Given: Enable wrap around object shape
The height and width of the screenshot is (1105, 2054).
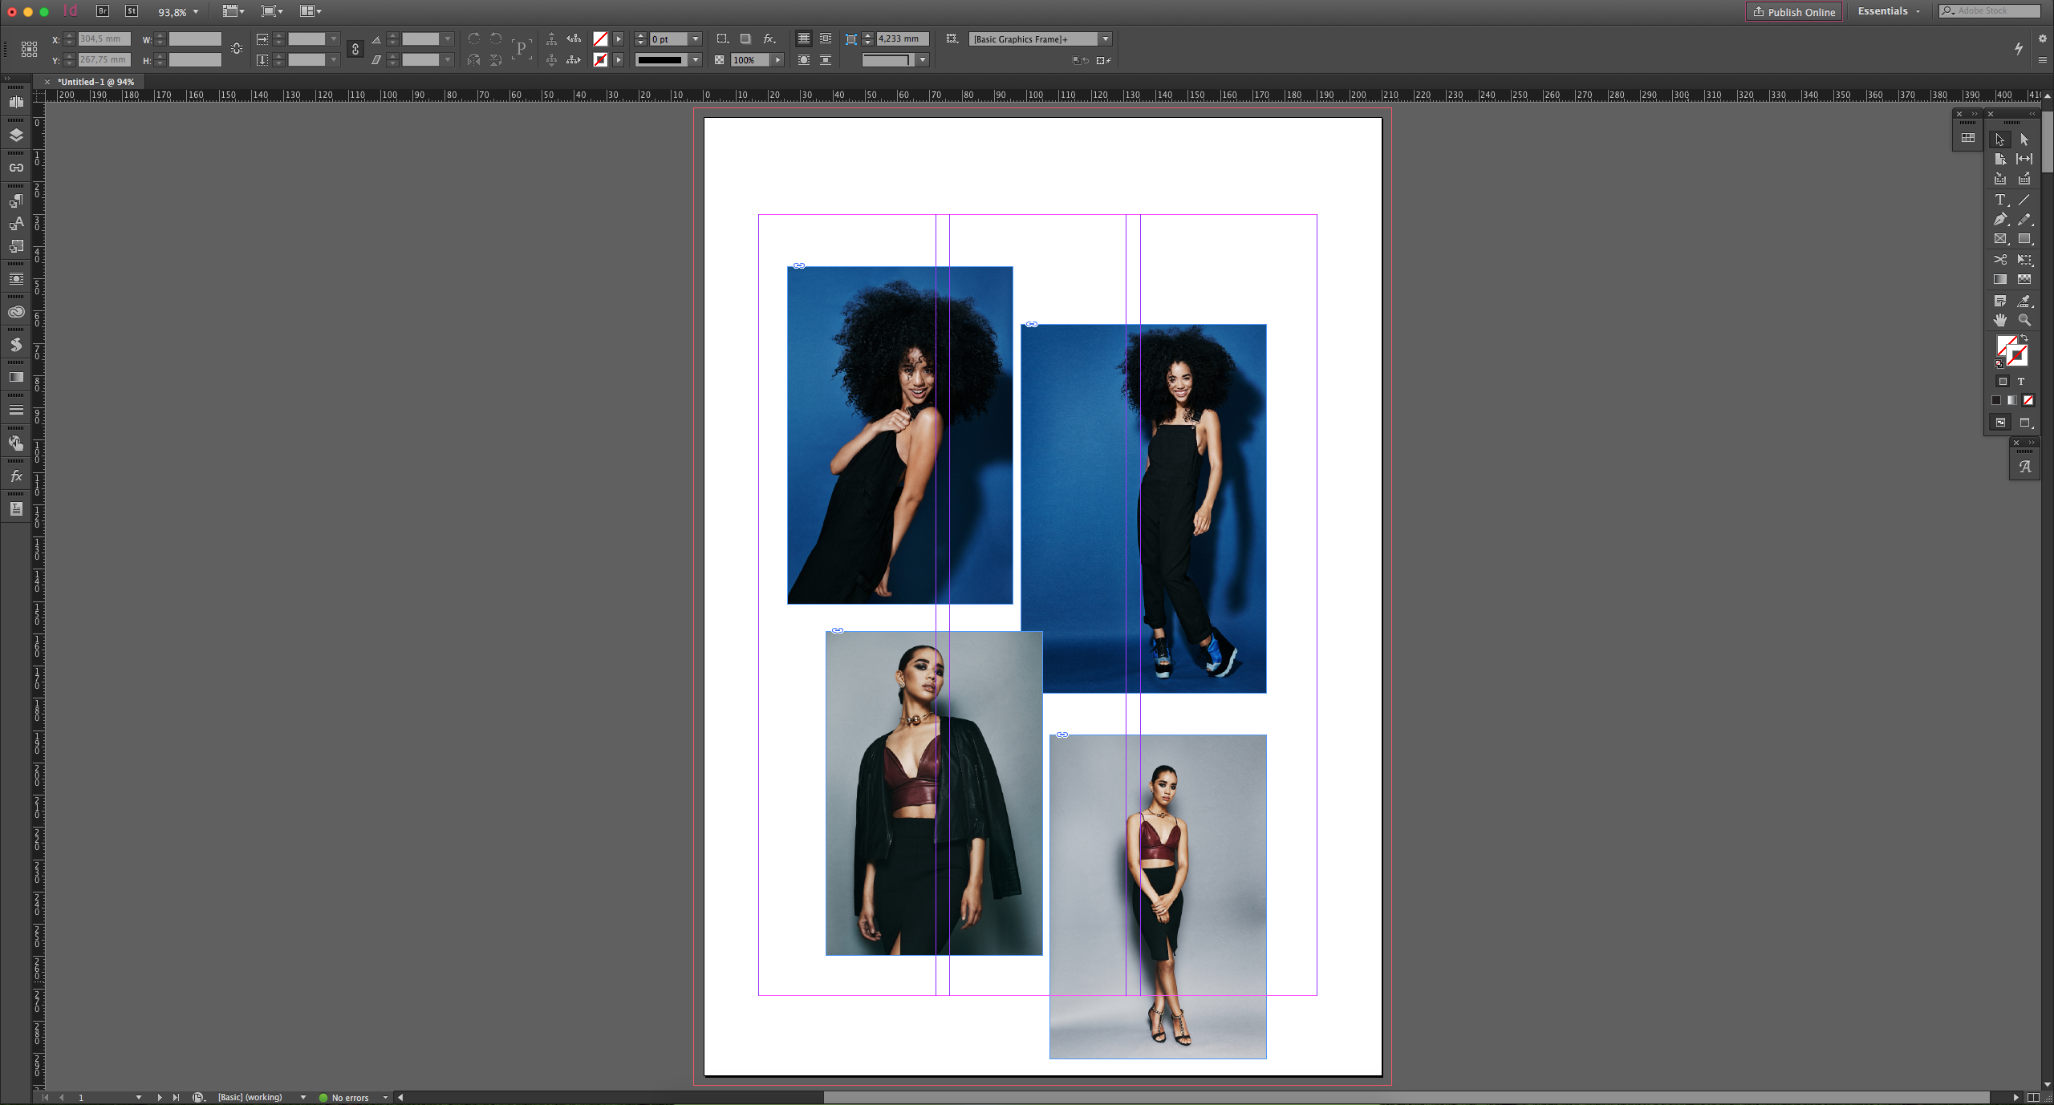Looking at the screenshot, I should point(803,60).
